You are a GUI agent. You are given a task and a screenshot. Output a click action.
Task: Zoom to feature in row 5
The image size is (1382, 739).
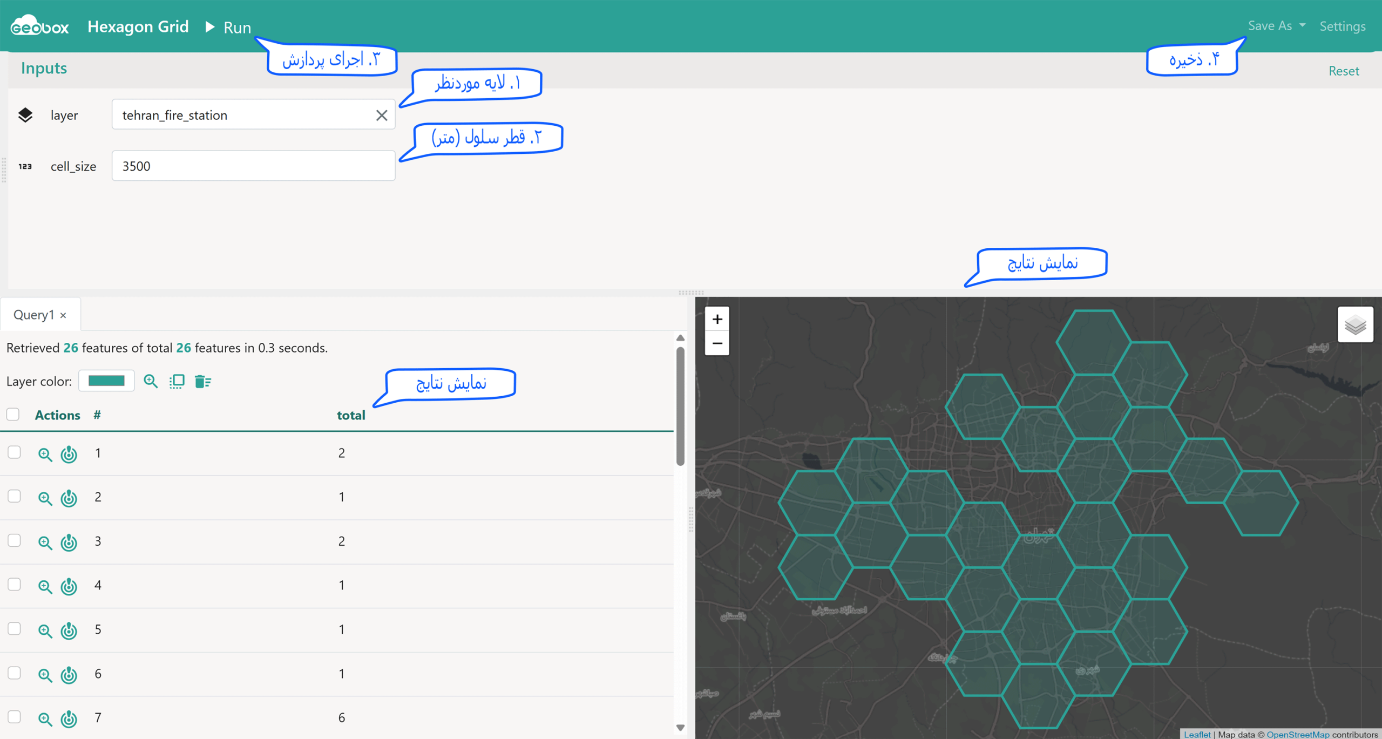(x=45, y=630)
